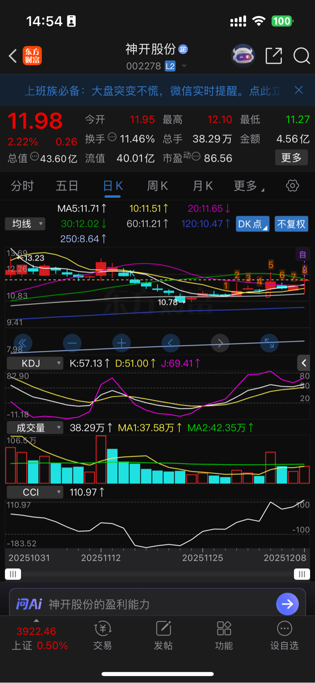The width and height of the screenshot is (315, 683).
Task: Tap the MA5:11.71 value
Action: point(82,209)
